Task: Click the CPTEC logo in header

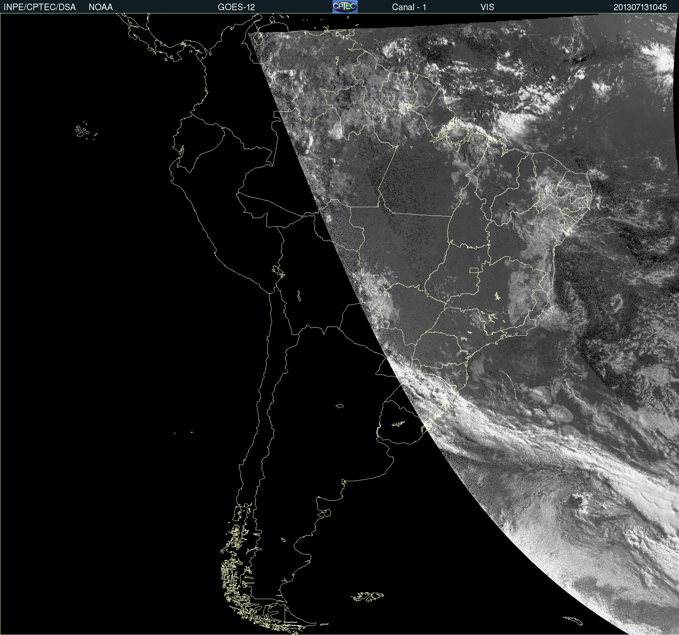Action: [345, 7]
